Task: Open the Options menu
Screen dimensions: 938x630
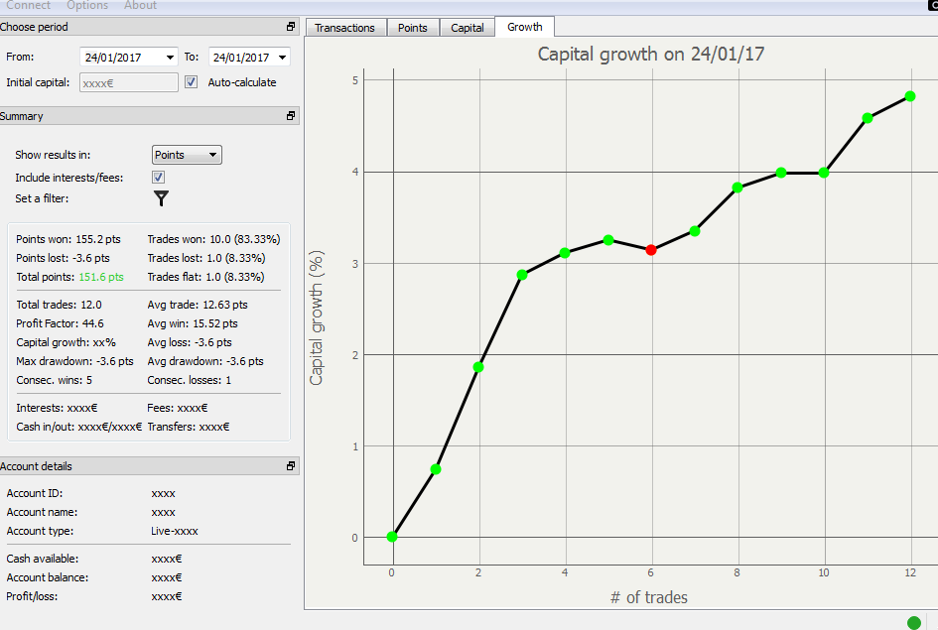Action: (87, 5)
